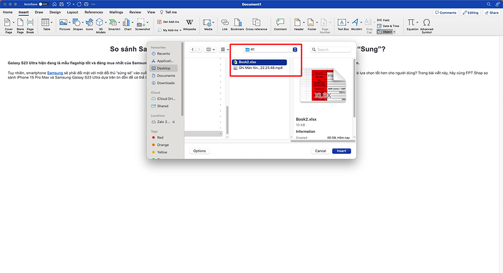
Task: Select the Yellow tag in the sidebar
Action: [162, 152]
